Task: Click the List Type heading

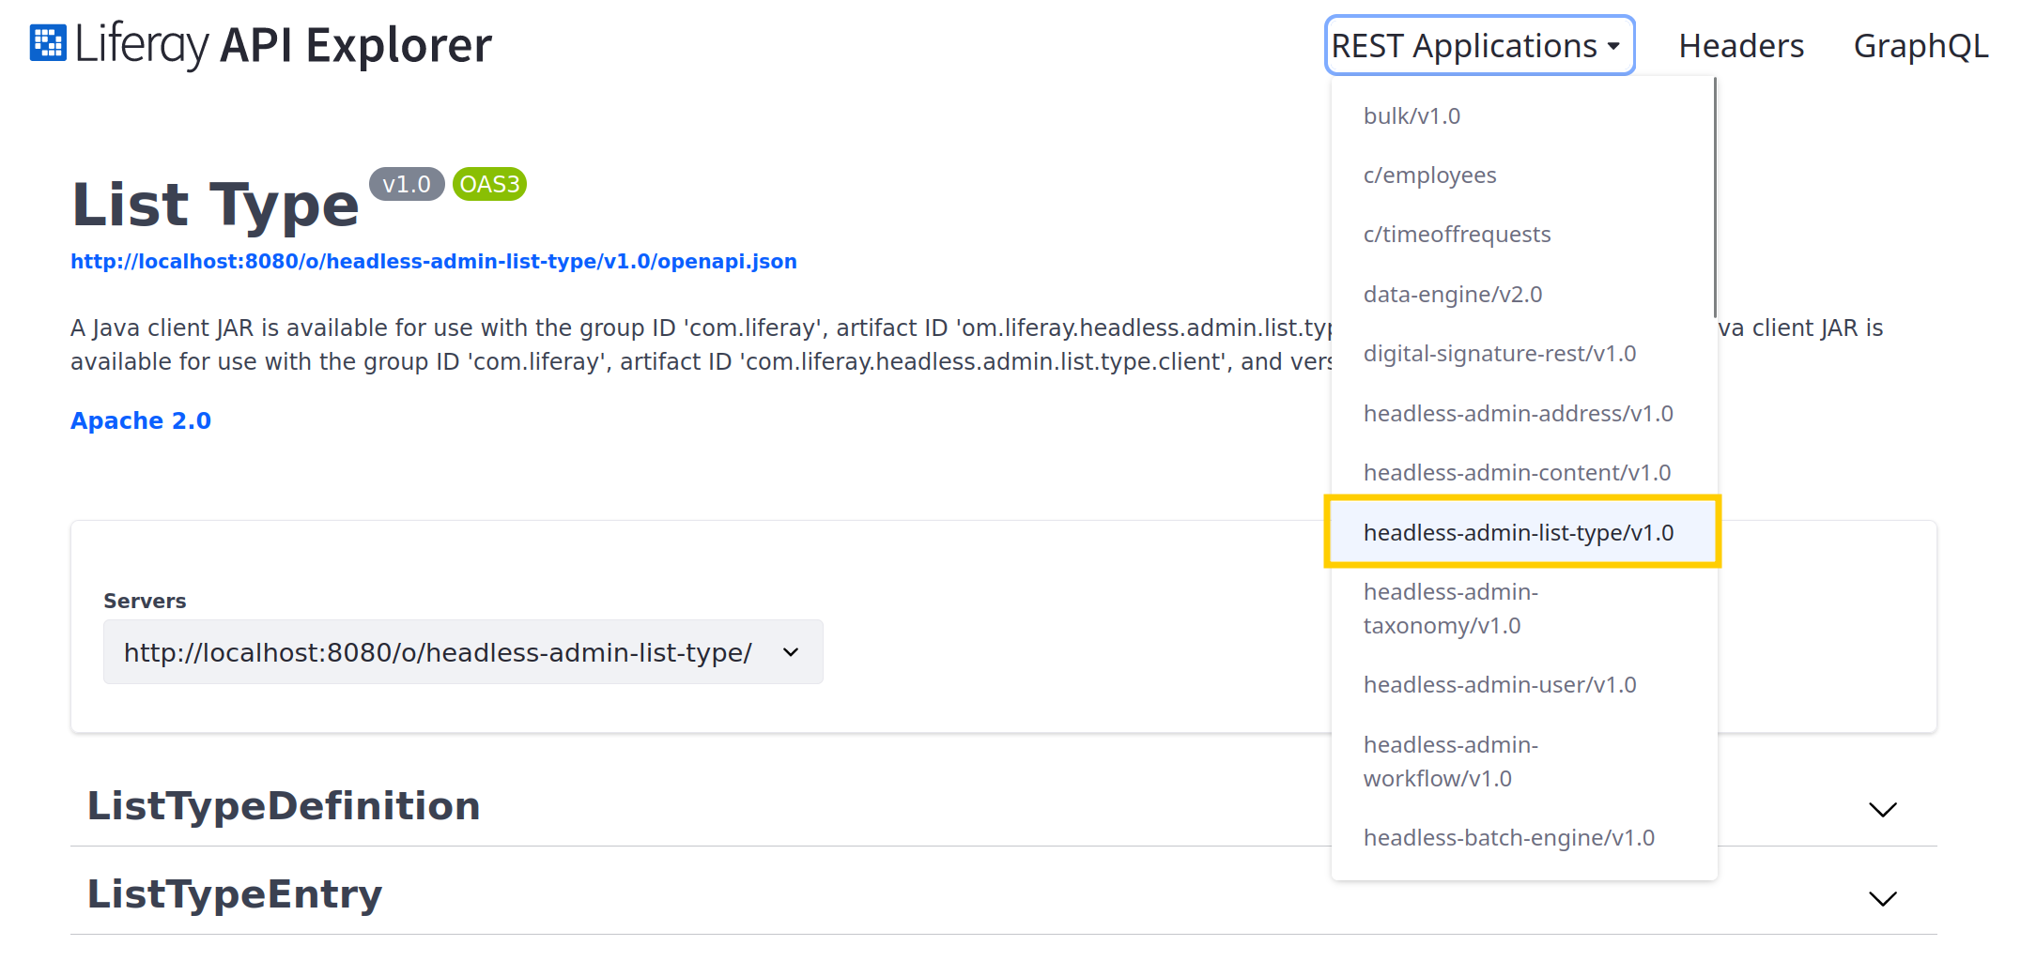Action: [215, 205]
